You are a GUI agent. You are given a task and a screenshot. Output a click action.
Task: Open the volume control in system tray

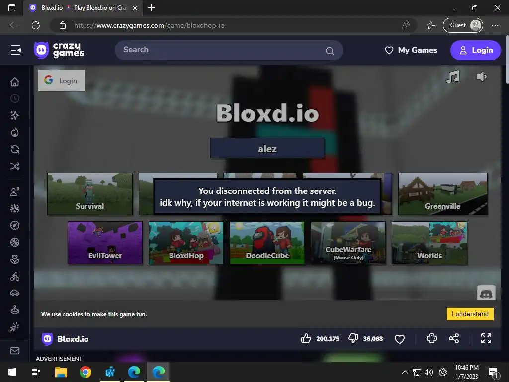pos(429,372)
